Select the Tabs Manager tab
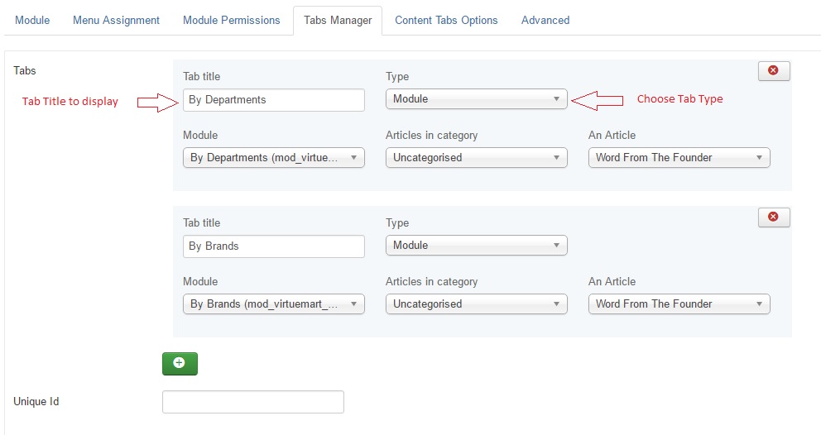 click(x=338, y=21)
